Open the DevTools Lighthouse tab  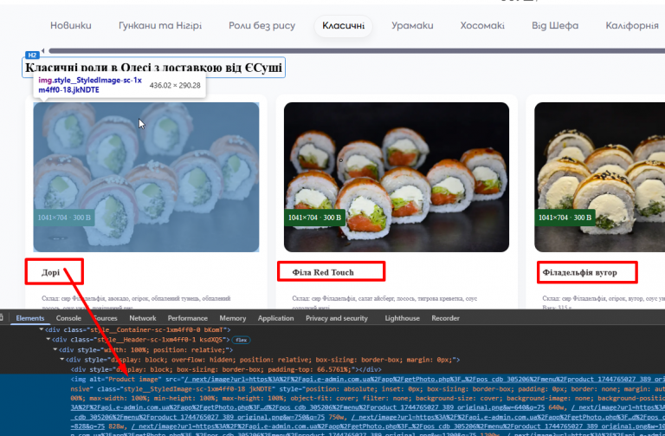[x=402, y=318]
